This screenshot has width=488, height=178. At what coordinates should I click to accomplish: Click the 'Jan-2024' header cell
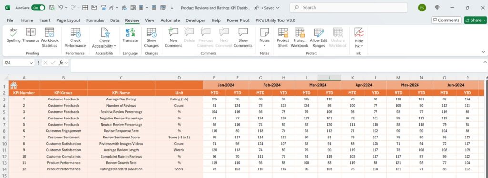(226, 85)
